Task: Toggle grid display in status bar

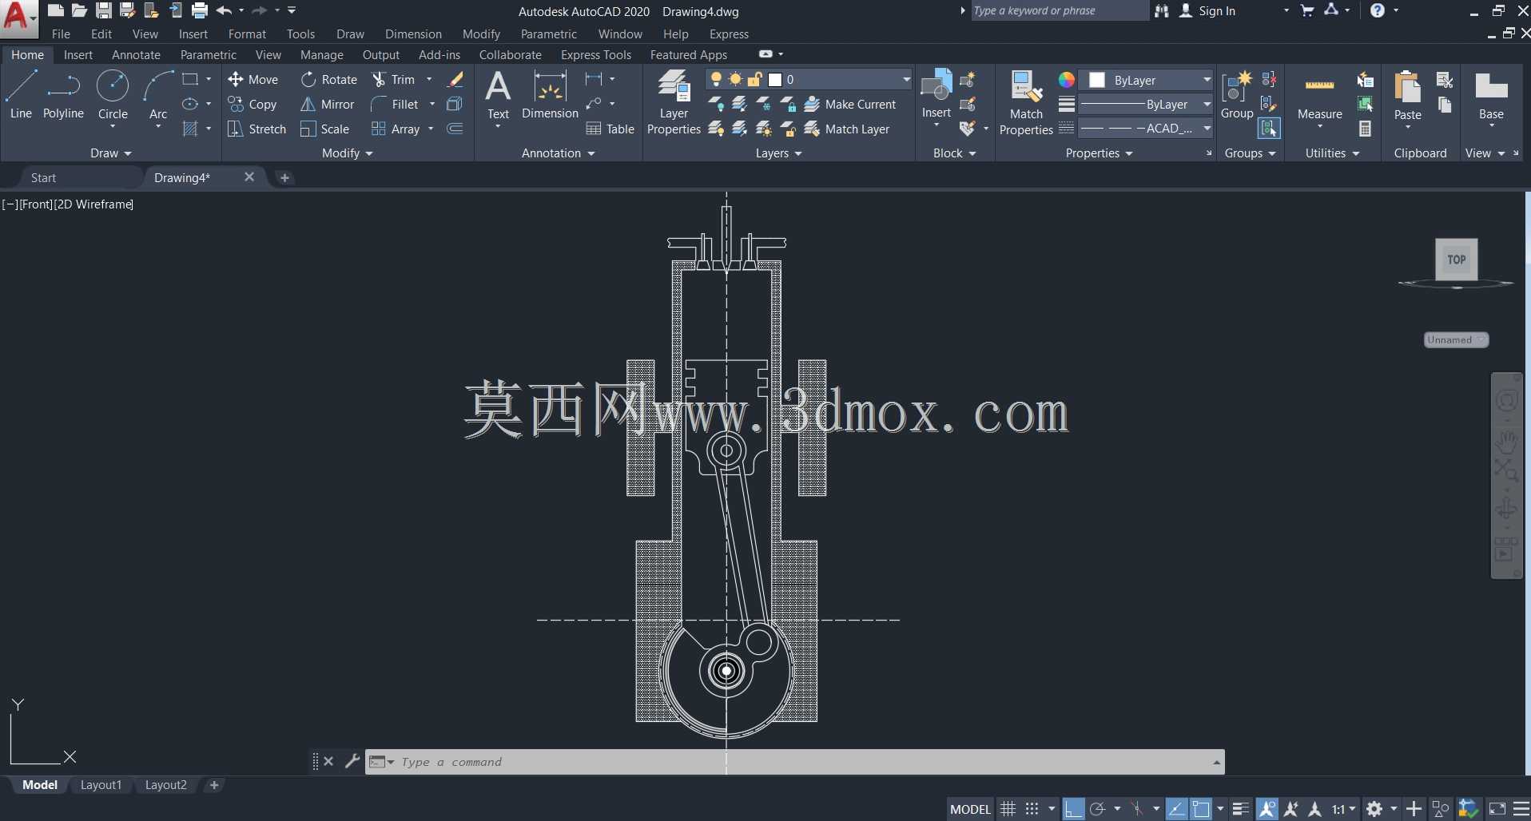Action: pos(1008,809)
